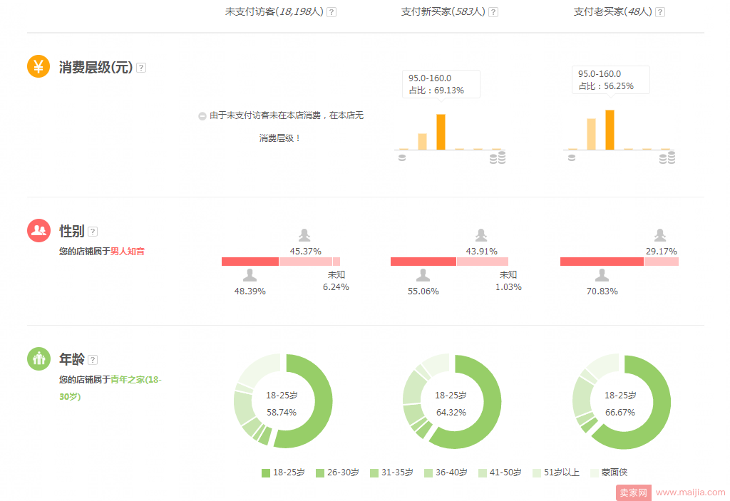Click the person icon above 70.83%
Image resolution: width=730 pixels, height=501 pixels.
point(602,275)
